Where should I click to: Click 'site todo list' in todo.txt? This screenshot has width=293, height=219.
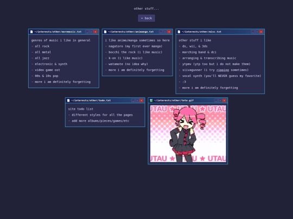point(81,109)
